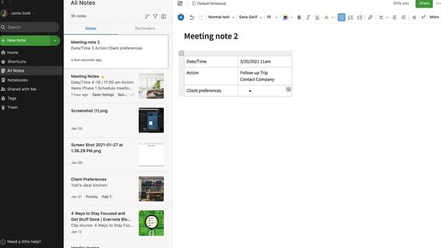Open the note's more actions menu
The image size is (441, 248).
coord(438,3)
